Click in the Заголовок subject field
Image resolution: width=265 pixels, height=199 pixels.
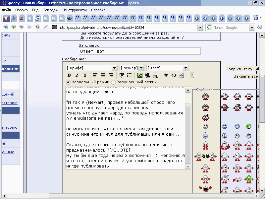click(139, 51)
